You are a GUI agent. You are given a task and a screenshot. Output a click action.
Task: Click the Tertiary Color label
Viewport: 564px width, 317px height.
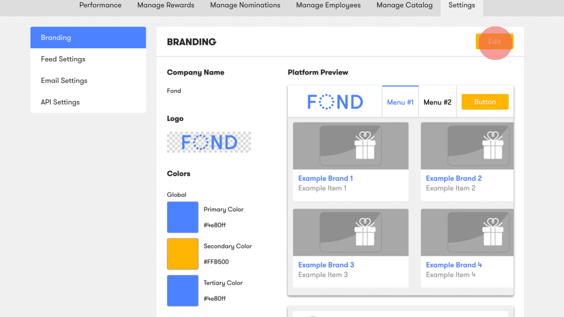[223, 283]
